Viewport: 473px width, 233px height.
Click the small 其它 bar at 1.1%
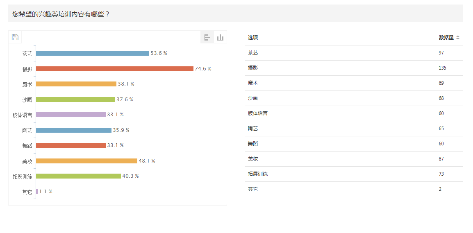point(37,192)
